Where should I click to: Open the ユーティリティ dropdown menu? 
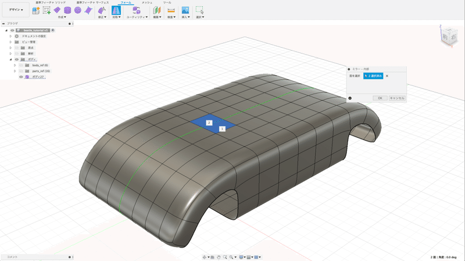[137, 17]
